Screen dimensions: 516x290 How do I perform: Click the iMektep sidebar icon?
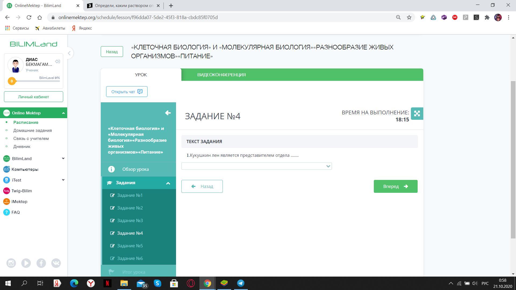6,202
